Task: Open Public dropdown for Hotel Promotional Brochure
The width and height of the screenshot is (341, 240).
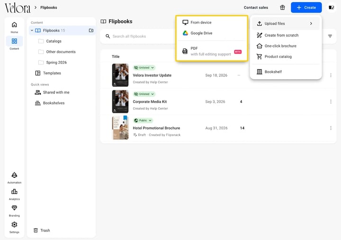Action: tap(143, 120)
